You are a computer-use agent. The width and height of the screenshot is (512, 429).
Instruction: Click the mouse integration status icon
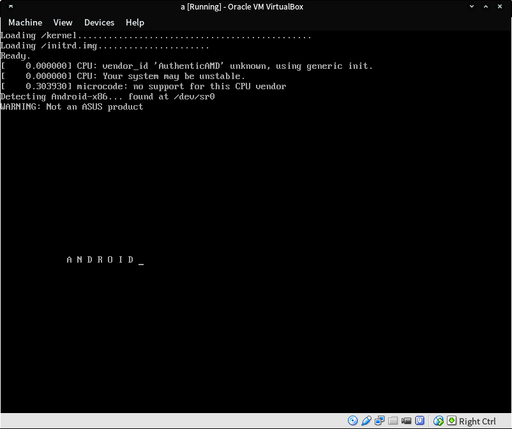pos(439,421)
